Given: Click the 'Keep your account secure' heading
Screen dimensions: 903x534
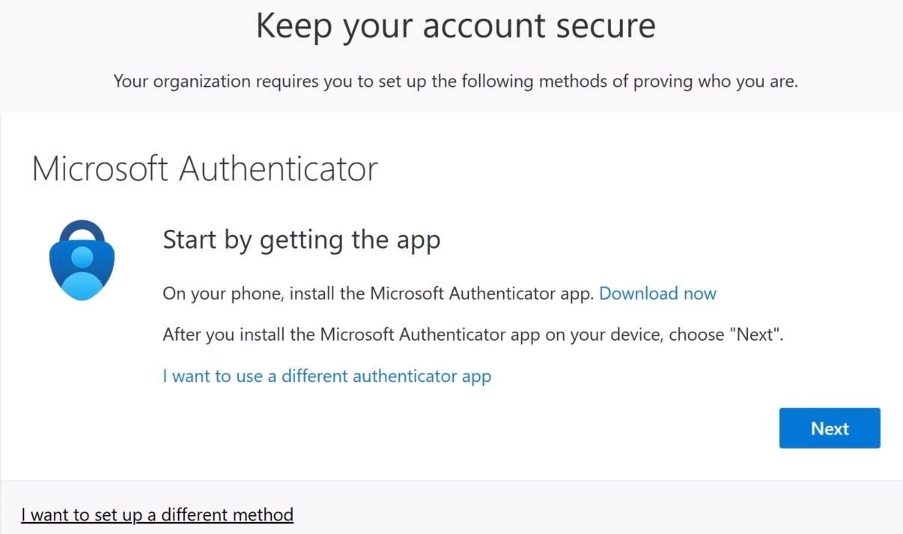Looking at the screenshot, I should tap(455, 25).
